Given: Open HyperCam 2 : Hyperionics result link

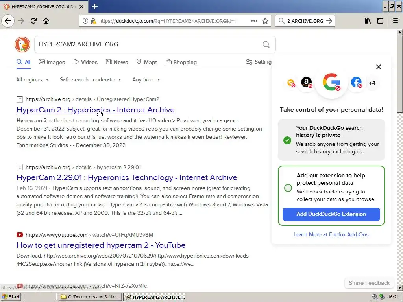Looking at the screenshot, I should click(96, 110).
